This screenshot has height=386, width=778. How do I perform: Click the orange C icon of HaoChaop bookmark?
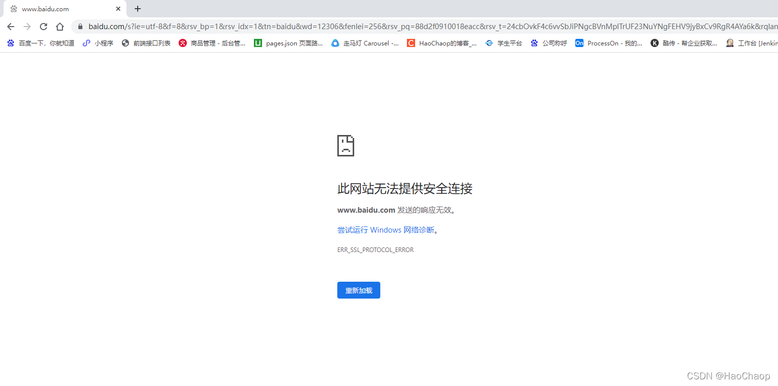click(x=411, y=43)
